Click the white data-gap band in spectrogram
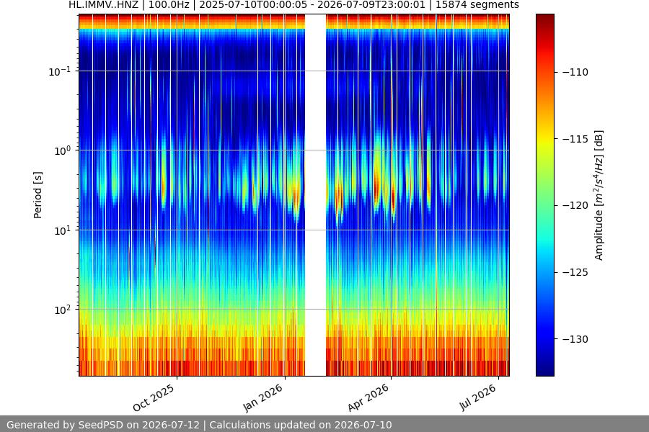The width and height of the screenshot is (649, 432). coord(315,195)
